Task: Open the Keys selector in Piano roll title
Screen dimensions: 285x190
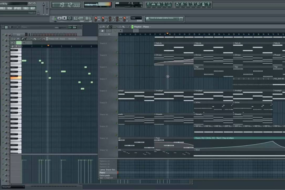Action: pyautogui.click(x=62, y=39)
